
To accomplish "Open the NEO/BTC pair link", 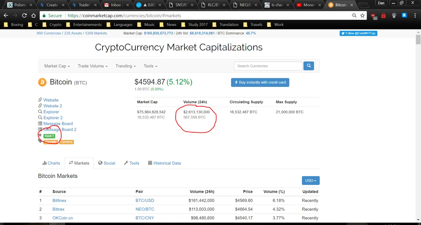I will [x=145, y=209].
